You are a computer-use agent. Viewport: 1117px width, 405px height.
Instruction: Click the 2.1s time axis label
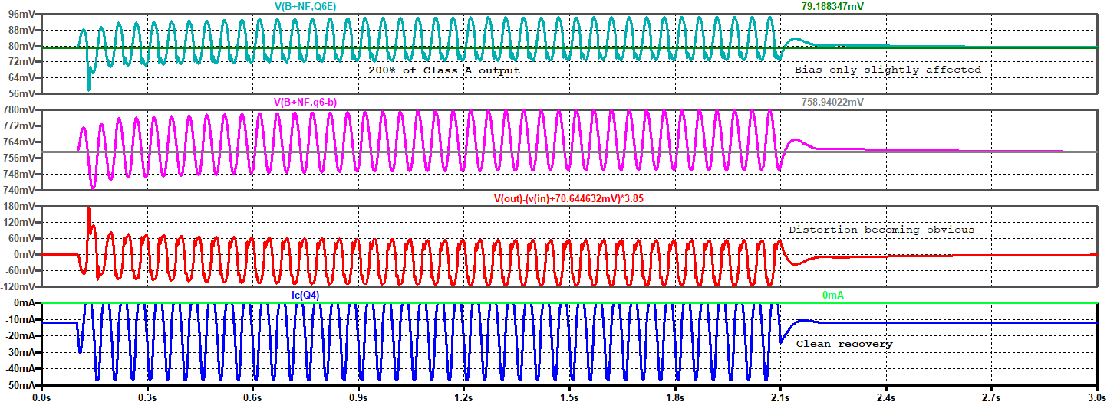(779, 398)
